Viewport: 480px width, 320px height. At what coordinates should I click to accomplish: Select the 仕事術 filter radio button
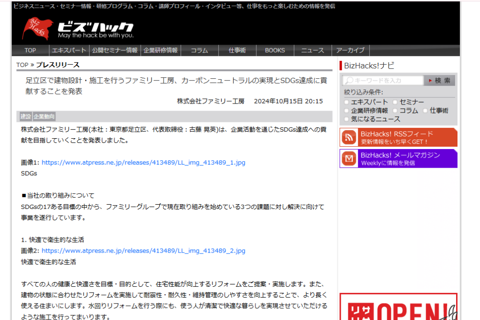[x=425, y=111]
